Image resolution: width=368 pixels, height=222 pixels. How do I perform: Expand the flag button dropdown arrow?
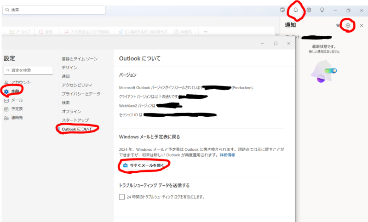tap(113, 32)
